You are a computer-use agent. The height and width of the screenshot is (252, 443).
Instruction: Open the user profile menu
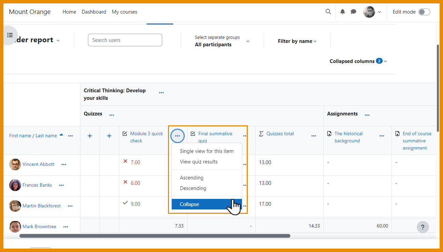(x=372, y=12)
